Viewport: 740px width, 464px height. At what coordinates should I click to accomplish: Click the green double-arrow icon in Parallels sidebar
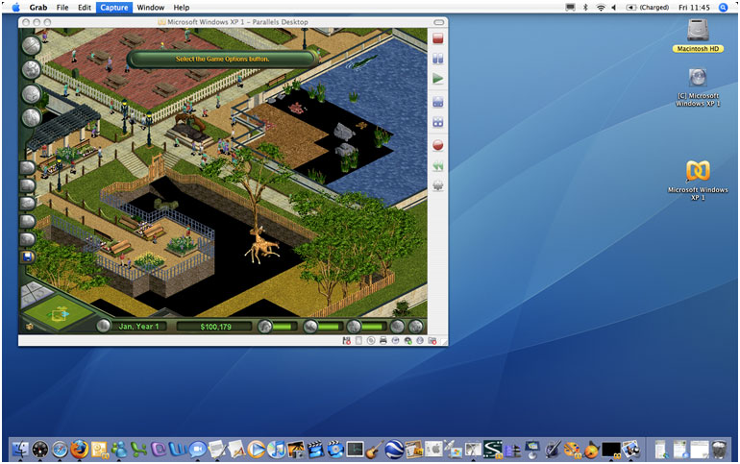[438, 166]
